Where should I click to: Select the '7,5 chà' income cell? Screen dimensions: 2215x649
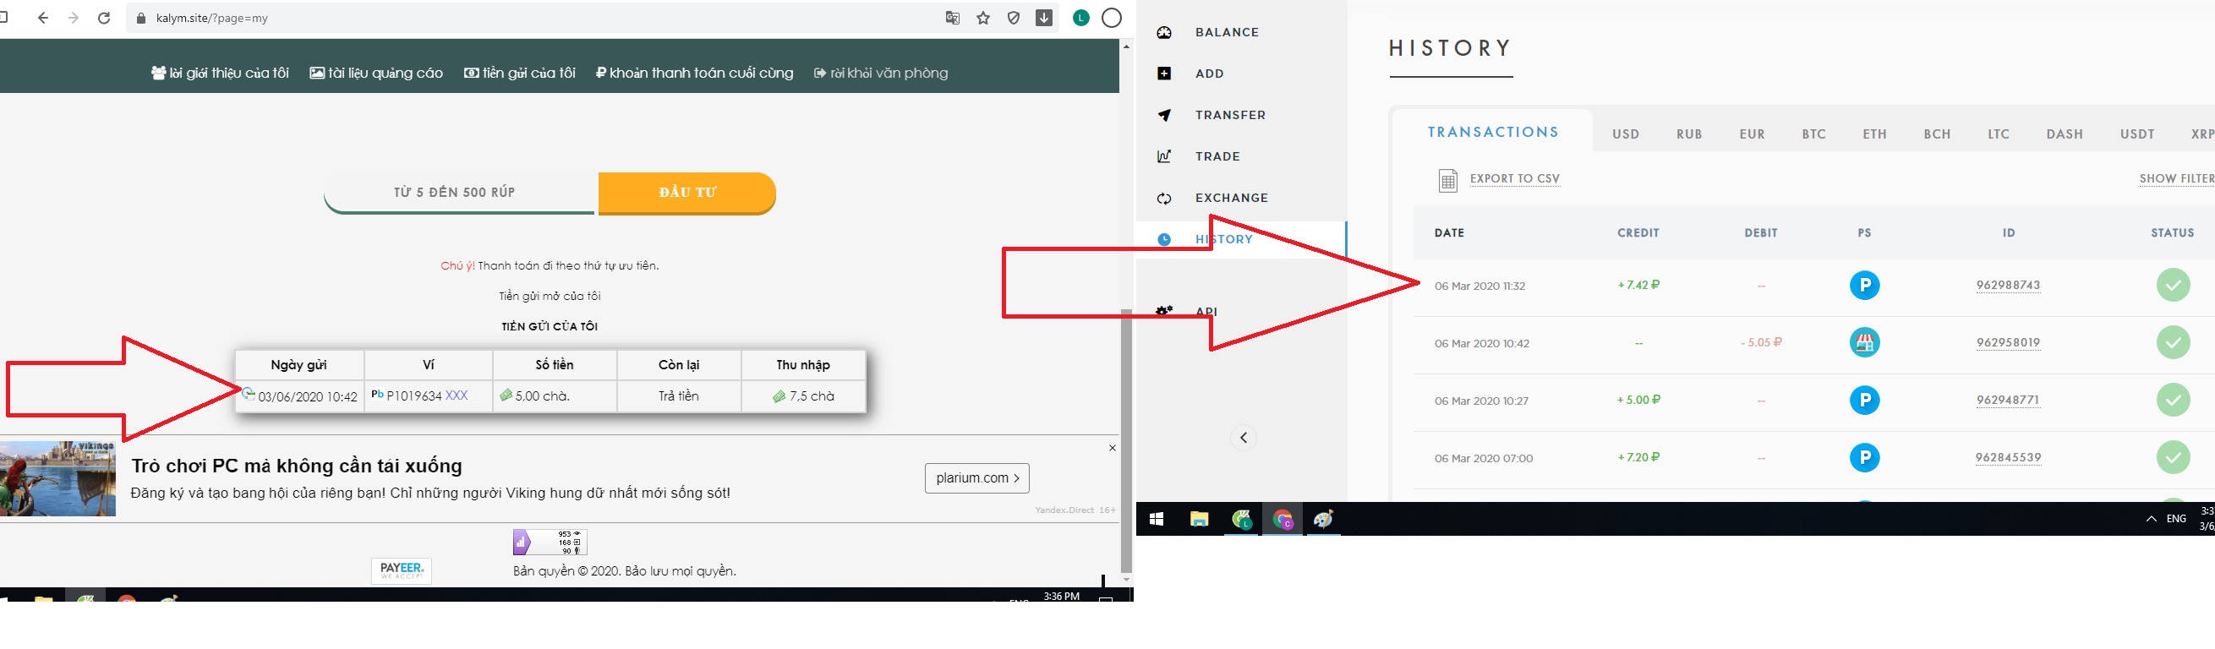(803, 396)
